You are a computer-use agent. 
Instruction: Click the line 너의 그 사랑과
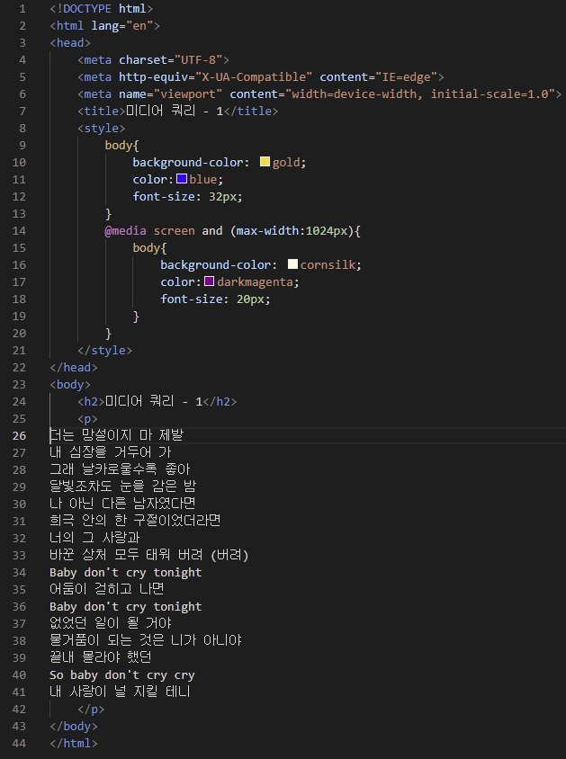[94, 537]
